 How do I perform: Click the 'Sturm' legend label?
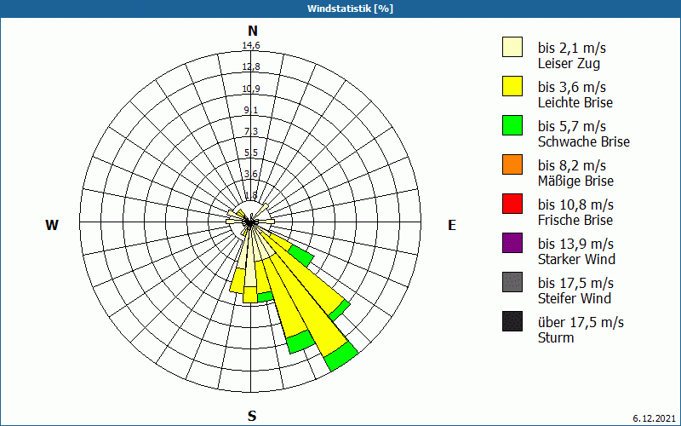pos(556,337)
